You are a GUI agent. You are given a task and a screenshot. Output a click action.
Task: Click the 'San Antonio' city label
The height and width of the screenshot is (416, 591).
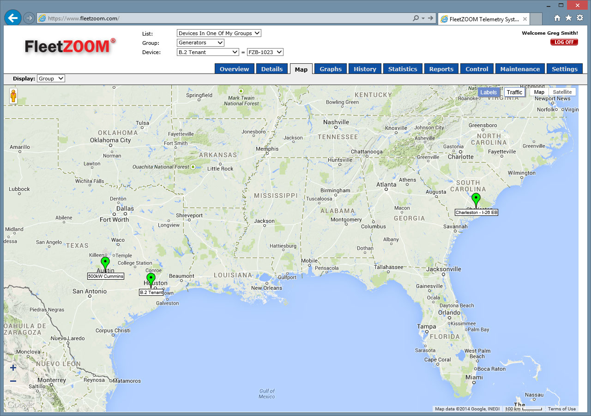90,291
